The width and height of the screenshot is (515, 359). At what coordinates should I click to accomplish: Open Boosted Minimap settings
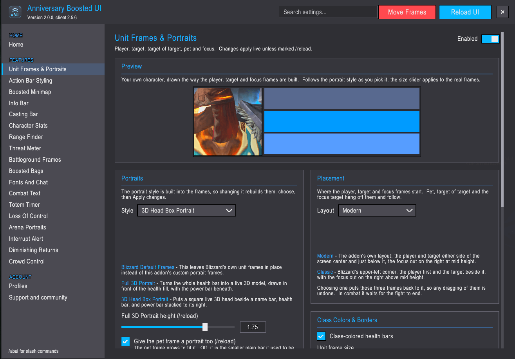(30, 92)
